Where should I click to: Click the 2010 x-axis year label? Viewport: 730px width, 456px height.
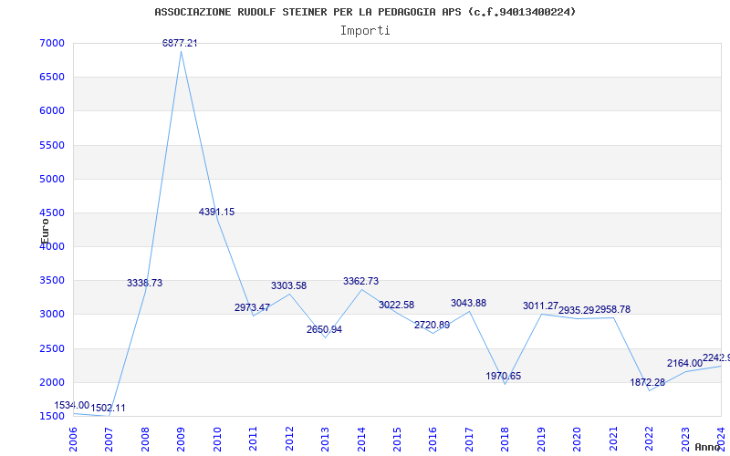tap(216, 439)
